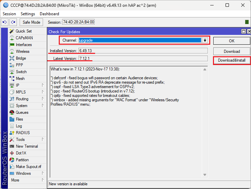Click the Windows menu icon
251x189 pixels.
pos(12,173)
